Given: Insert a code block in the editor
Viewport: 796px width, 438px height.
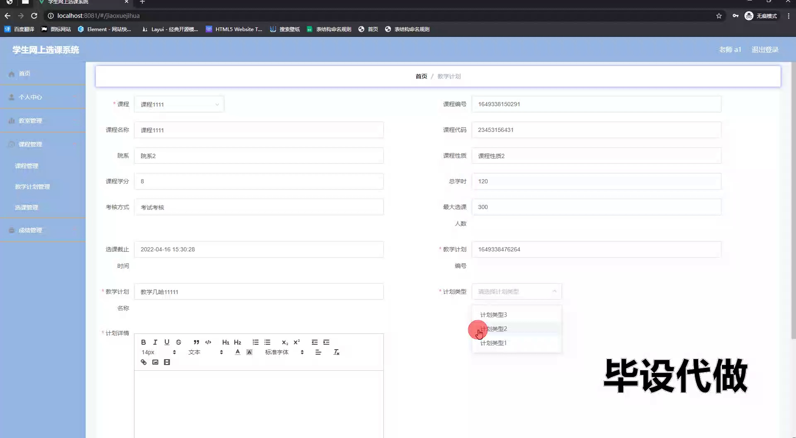Looking at the screenshot, I should click(208, 342).
